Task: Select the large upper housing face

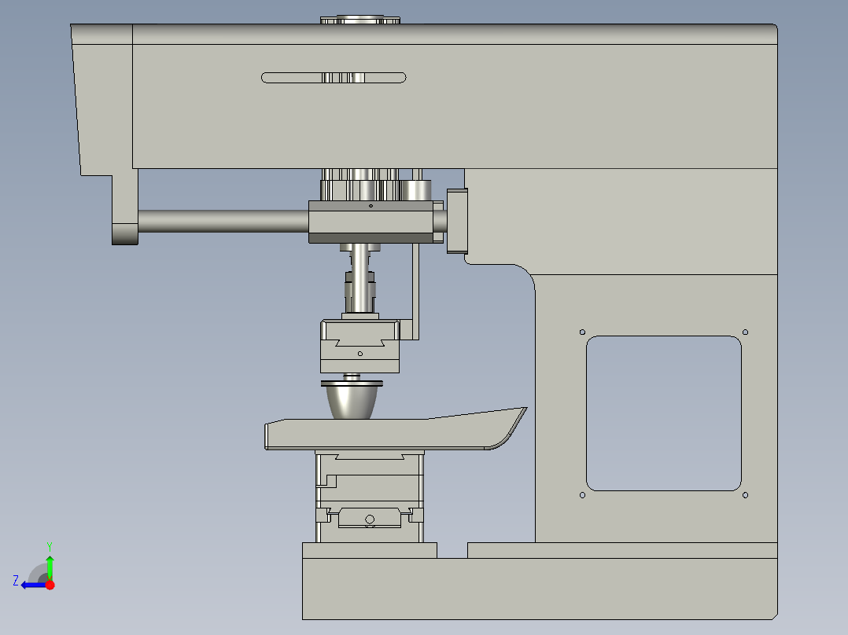Action: 455,106
